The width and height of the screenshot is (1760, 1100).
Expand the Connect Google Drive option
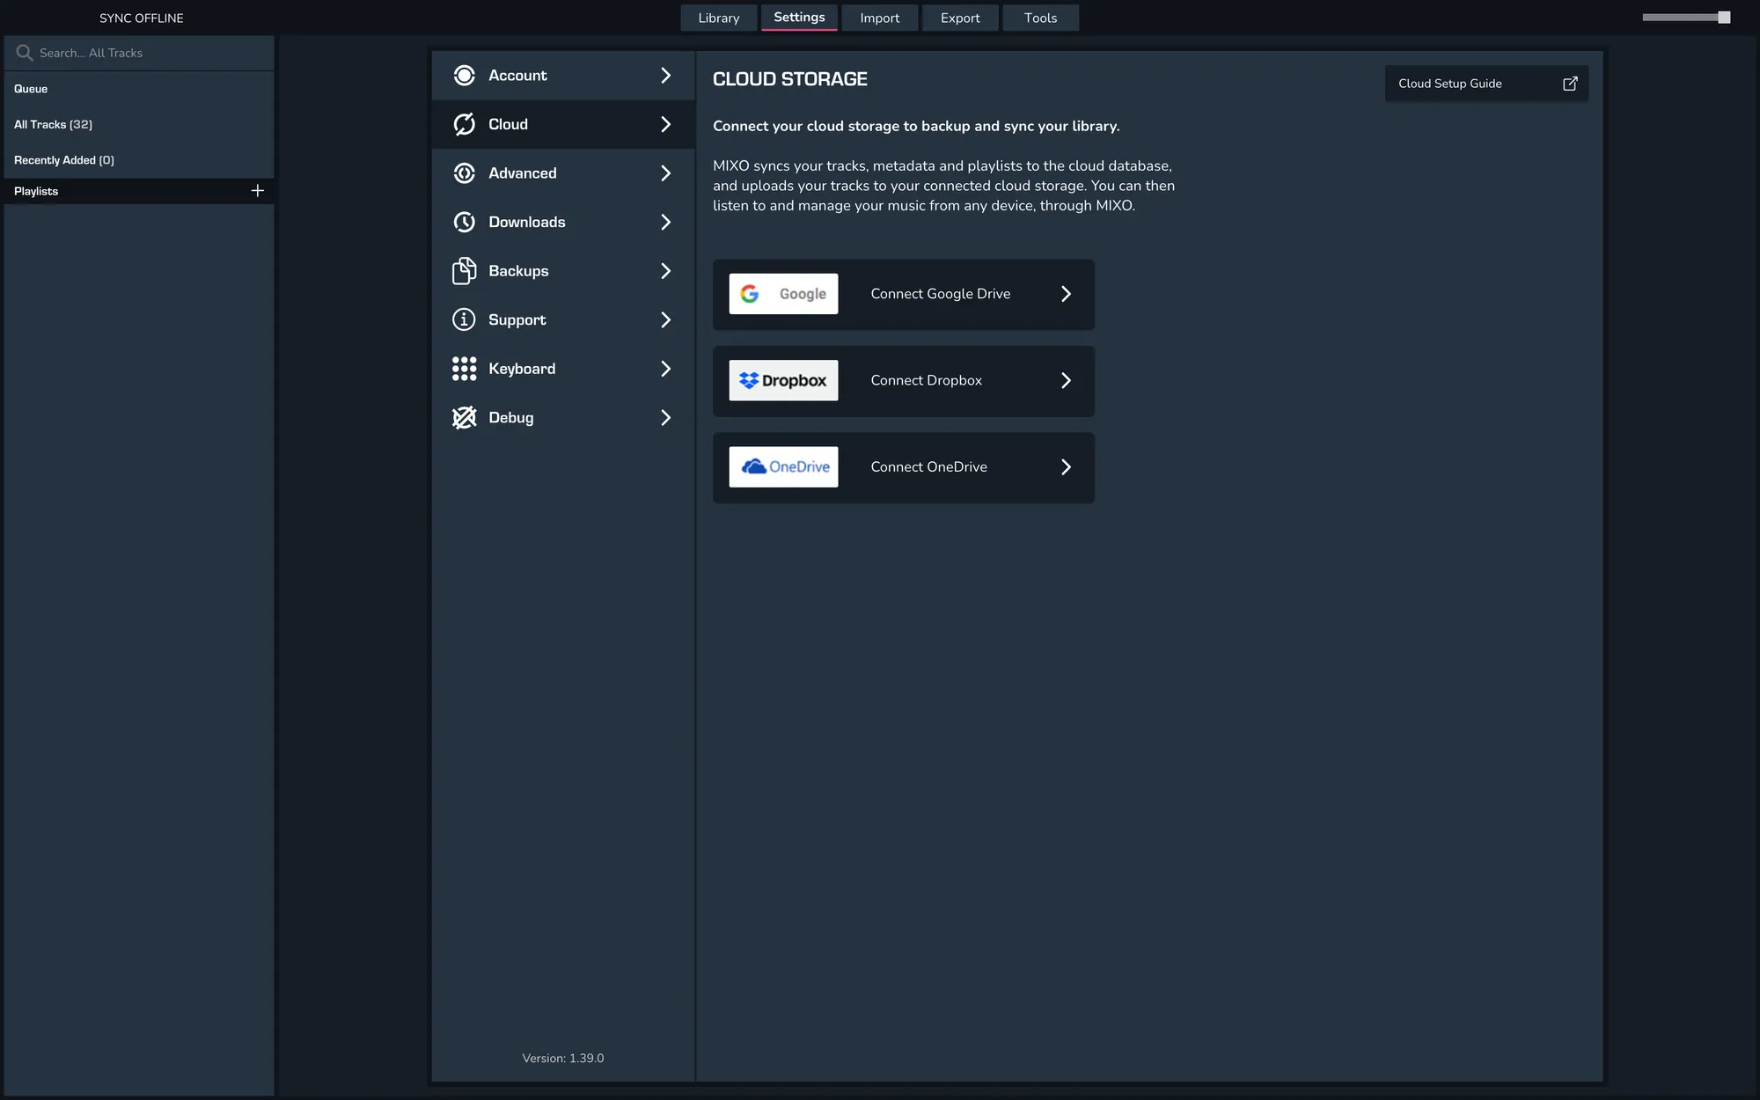[1066, 294]
